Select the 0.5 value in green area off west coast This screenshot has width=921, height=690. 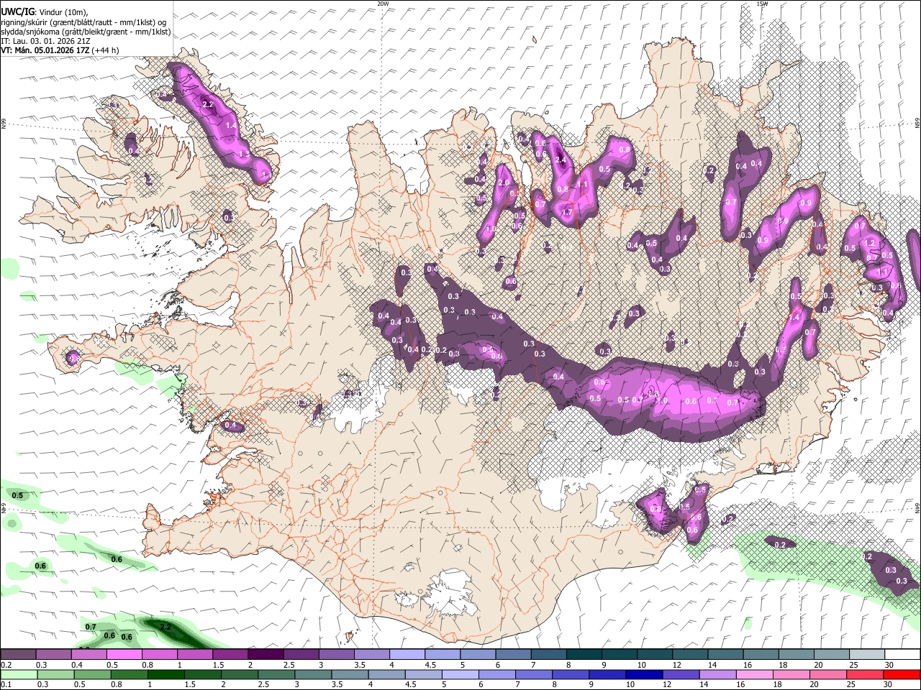(x=18, y=495)
